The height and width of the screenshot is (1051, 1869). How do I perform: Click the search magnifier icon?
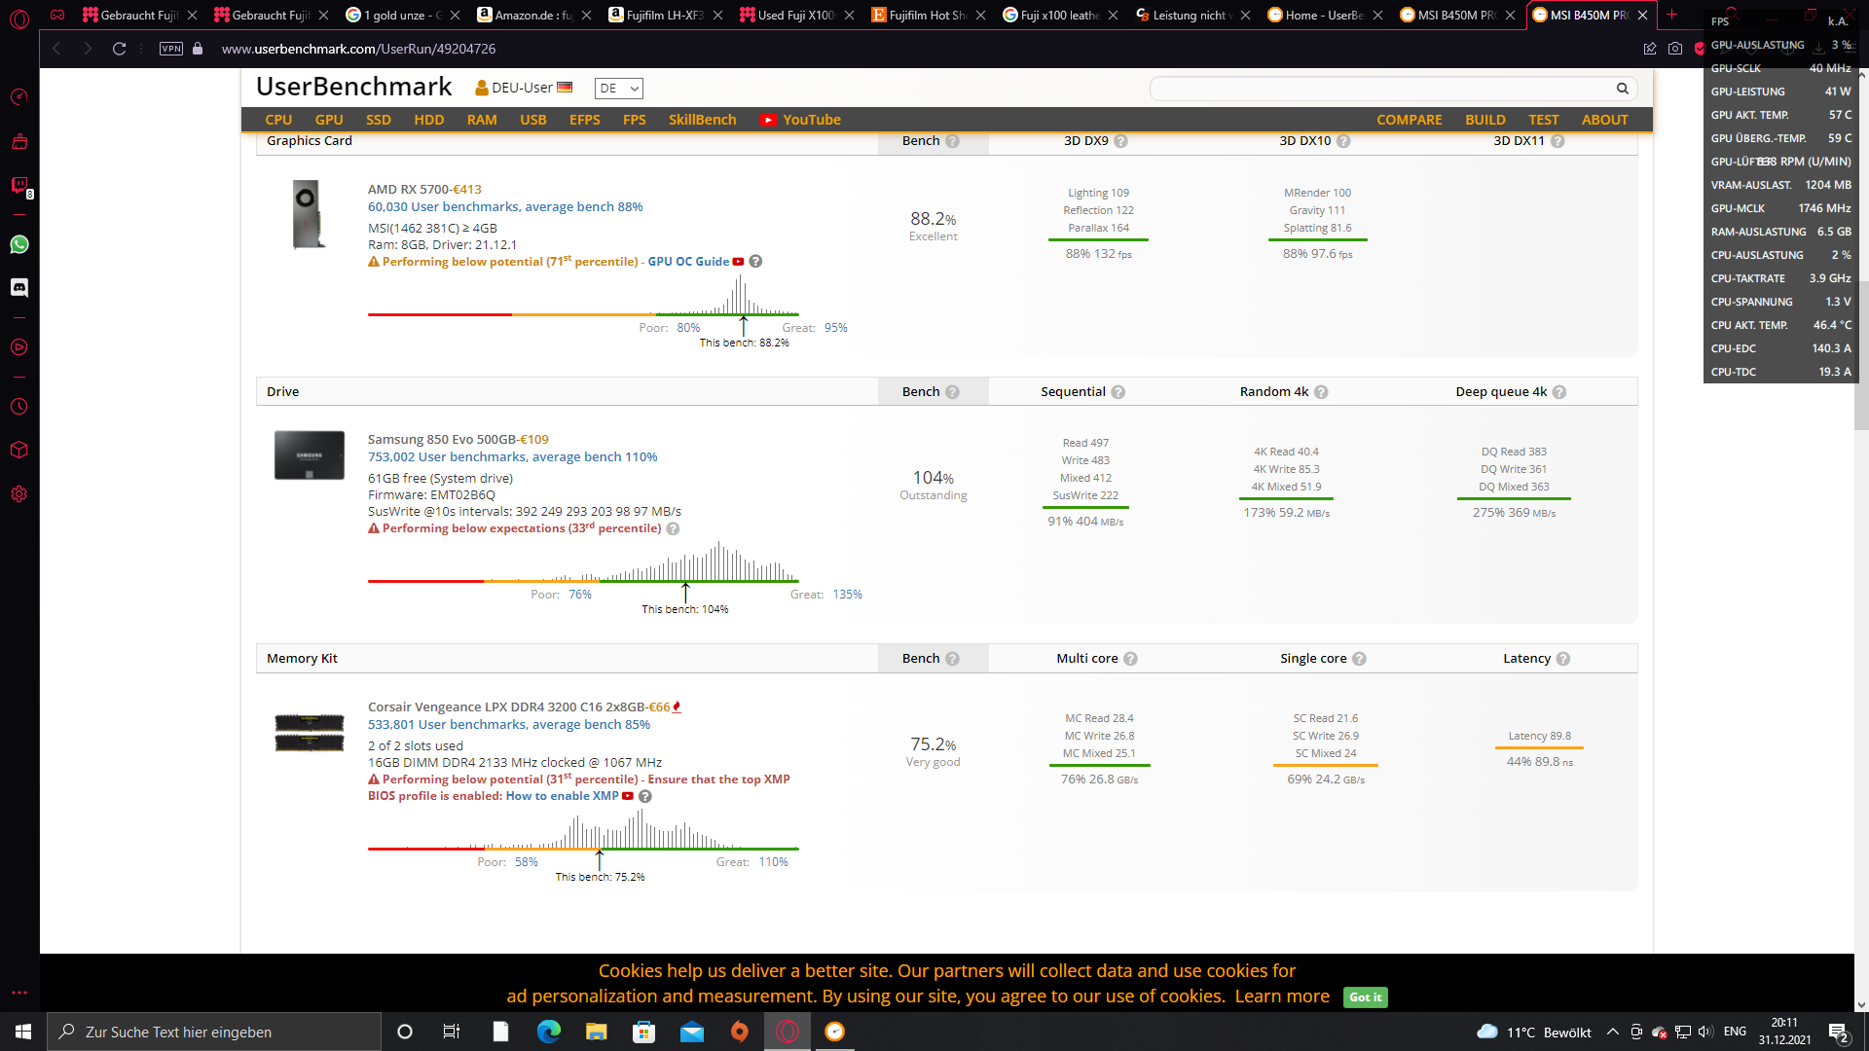[x=1622, y=89]
